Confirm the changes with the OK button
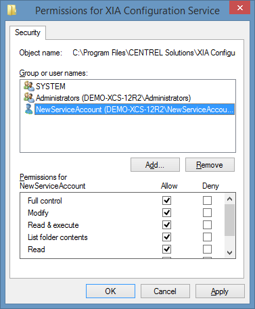Viewport: 255px width, 309px height. pos(110,291)
